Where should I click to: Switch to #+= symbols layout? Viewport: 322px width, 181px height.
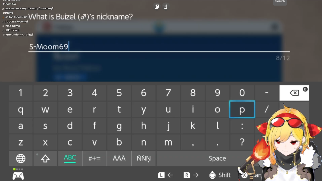(94, 158)
